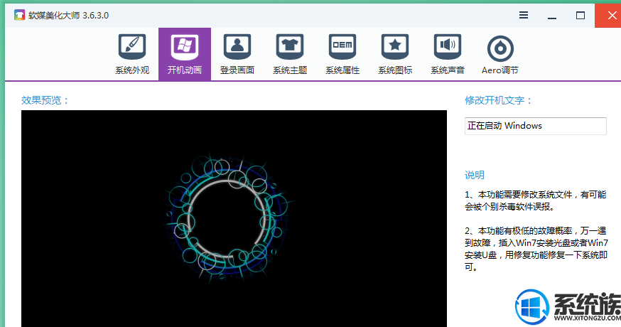The width and height of the screenshot is (621, 327).
Task: Maximize the 软媒美化大师 window
Action: (580, 16)
